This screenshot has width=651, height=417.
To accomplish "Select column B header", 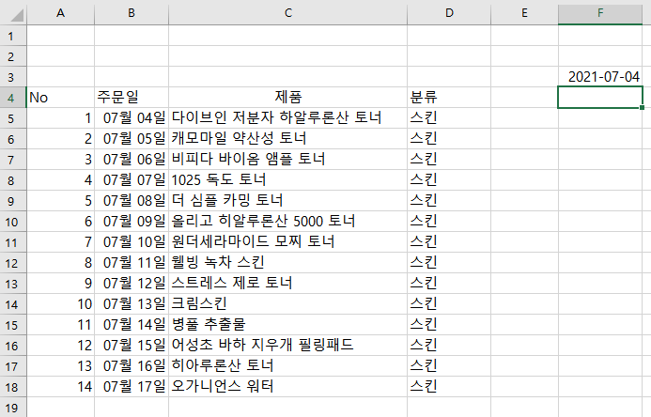I will 132,13.
